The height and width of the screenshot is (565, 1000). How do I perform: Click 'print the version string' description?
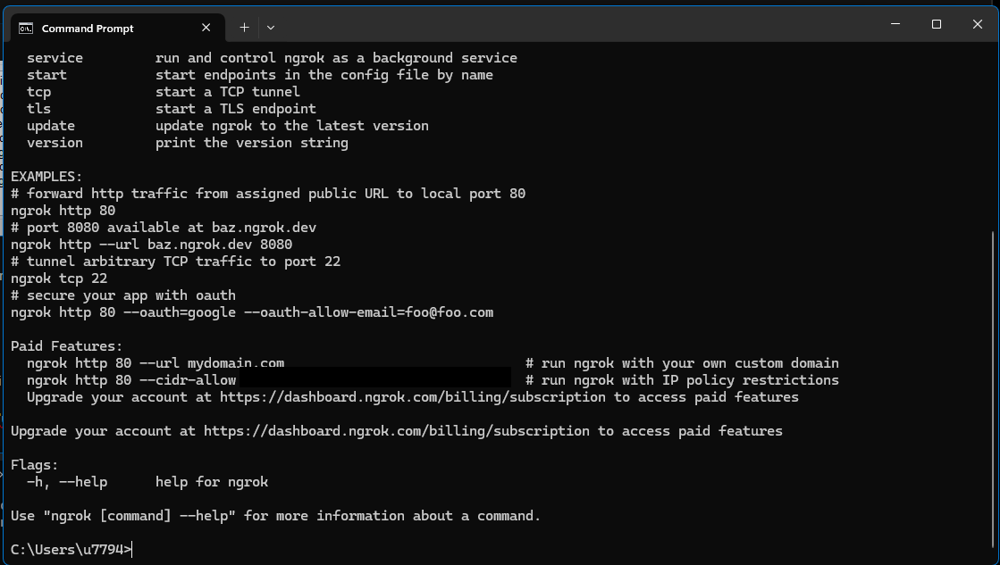(252, 143)
